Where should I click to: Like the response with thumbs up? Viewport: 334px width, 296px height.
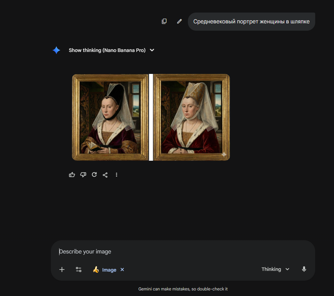(x=72, y=175)
